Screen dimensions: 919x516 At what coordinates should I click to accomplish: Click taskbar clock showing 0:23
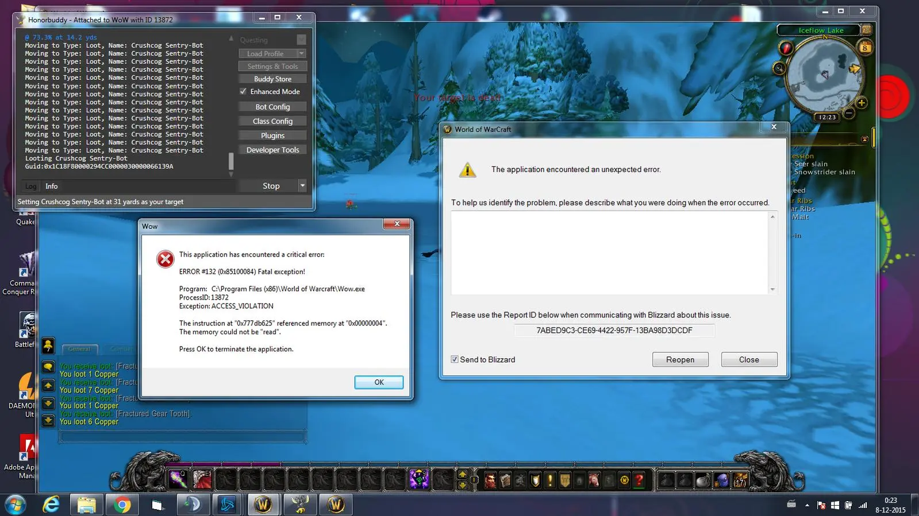coord(890,505)
